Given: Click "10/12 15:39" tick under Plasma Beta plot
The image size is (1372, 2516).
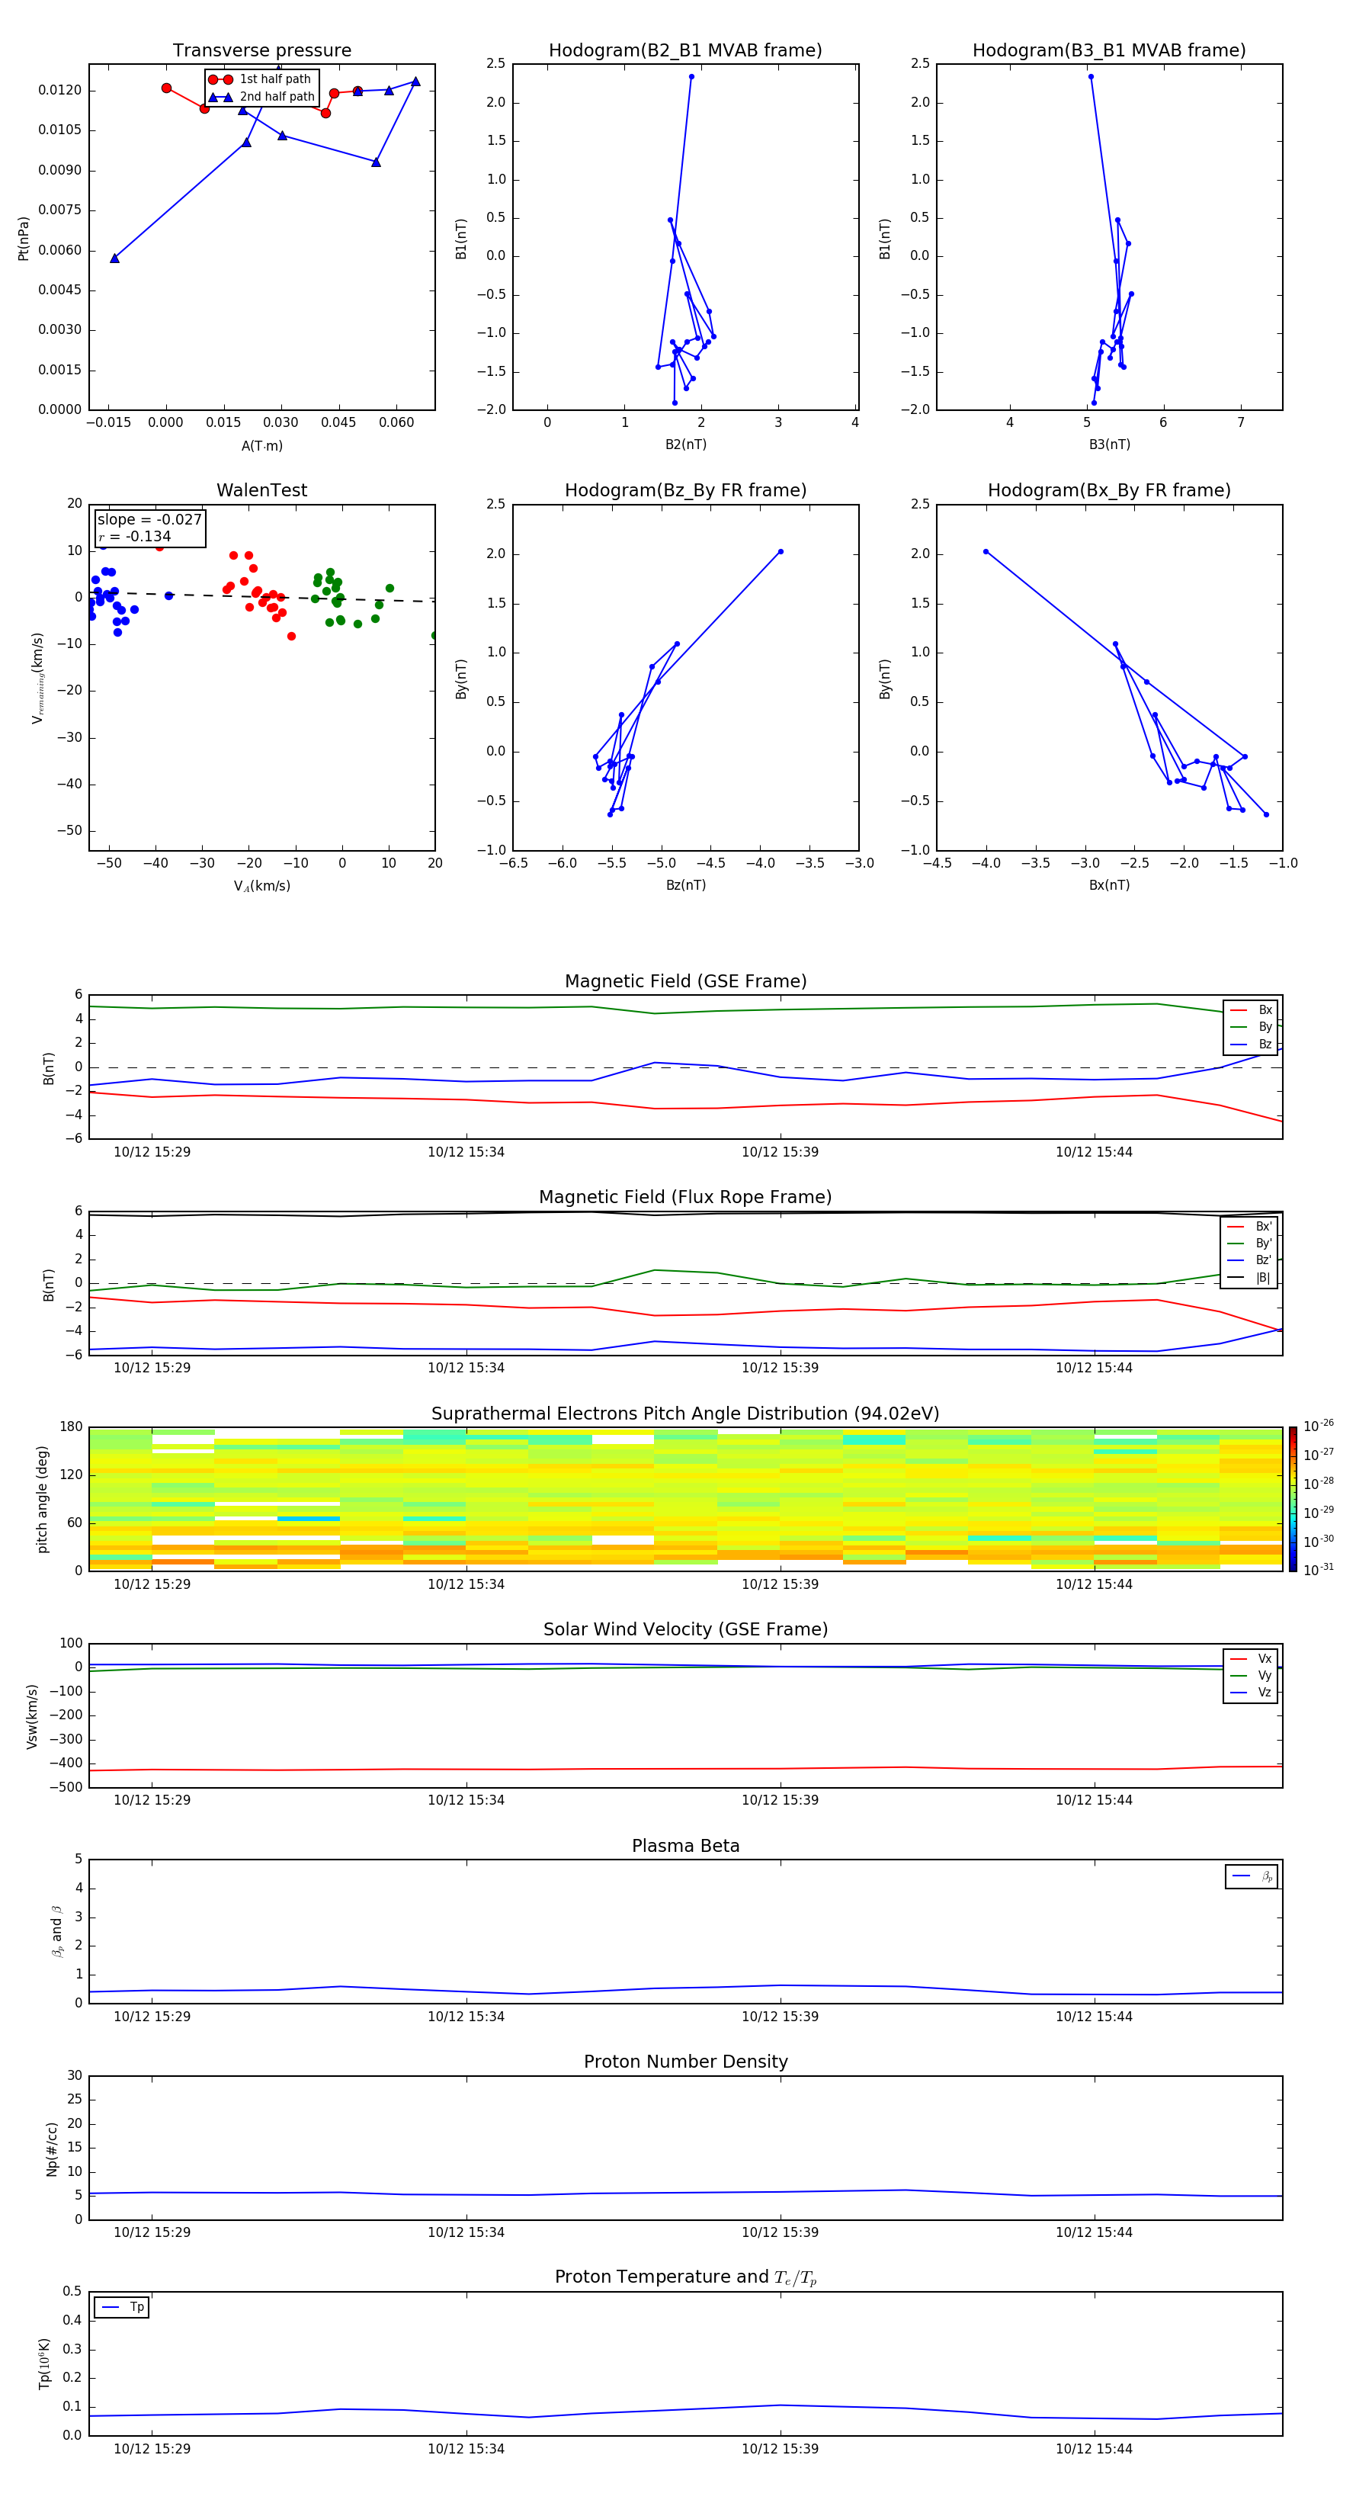Looking at the screenshot, I should pos(781,2016).
